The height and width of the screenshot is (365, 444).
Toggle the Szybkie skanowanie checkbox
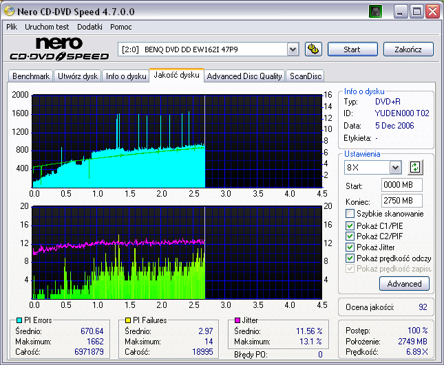pos(350,214)
